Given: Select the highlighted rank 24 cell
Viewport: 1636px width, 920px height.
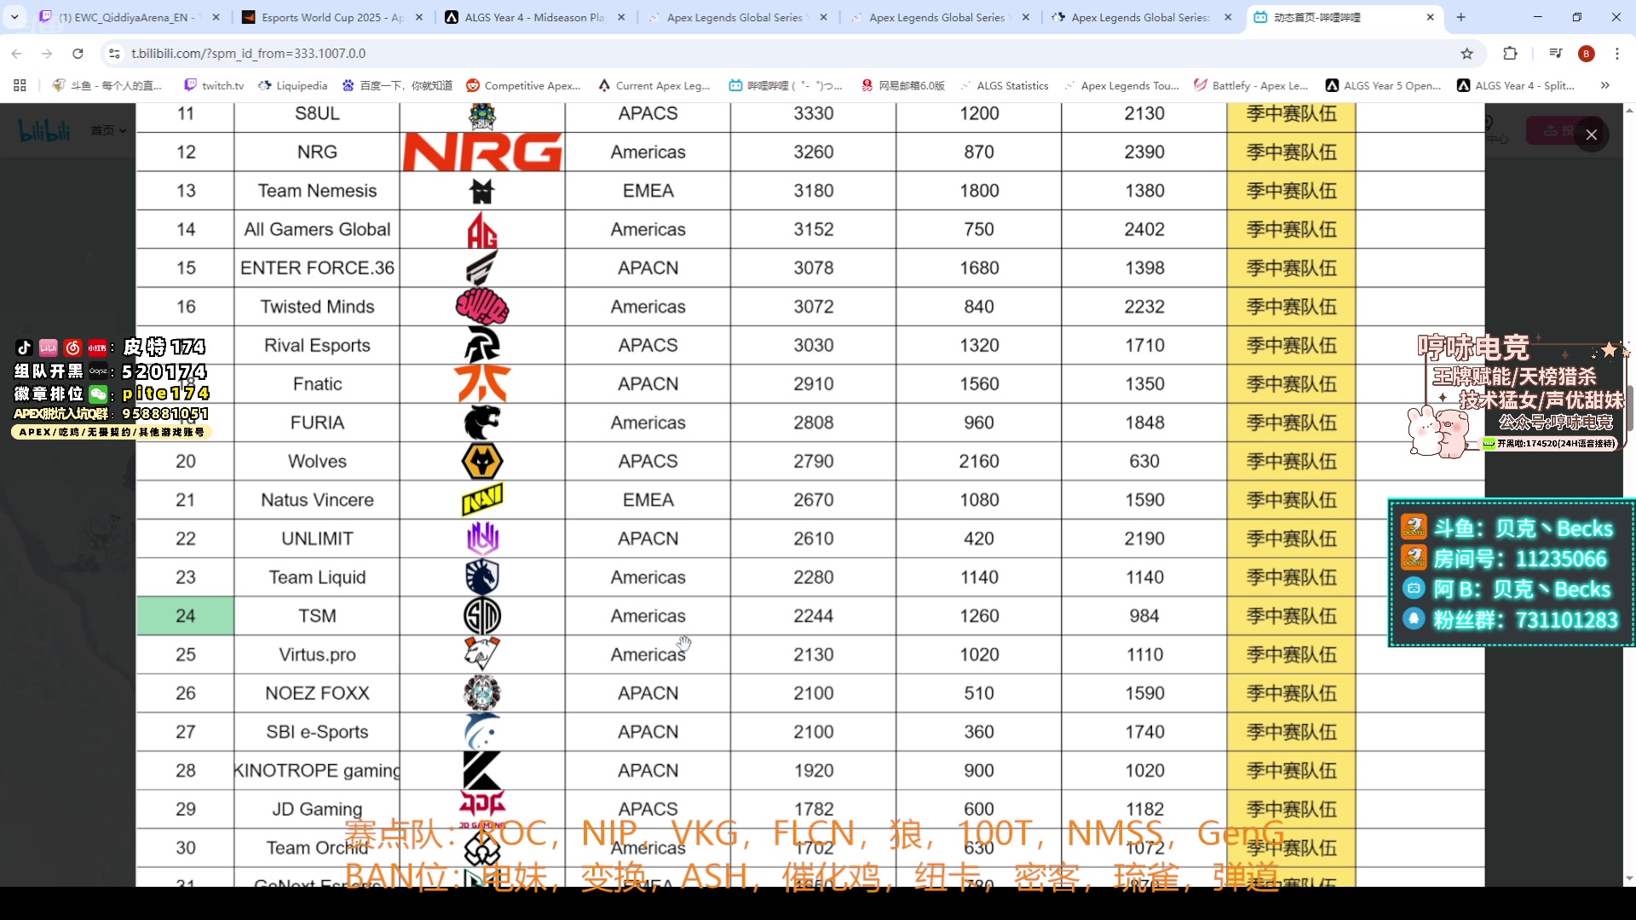Looking at the screenshot, I should [186, 616].
